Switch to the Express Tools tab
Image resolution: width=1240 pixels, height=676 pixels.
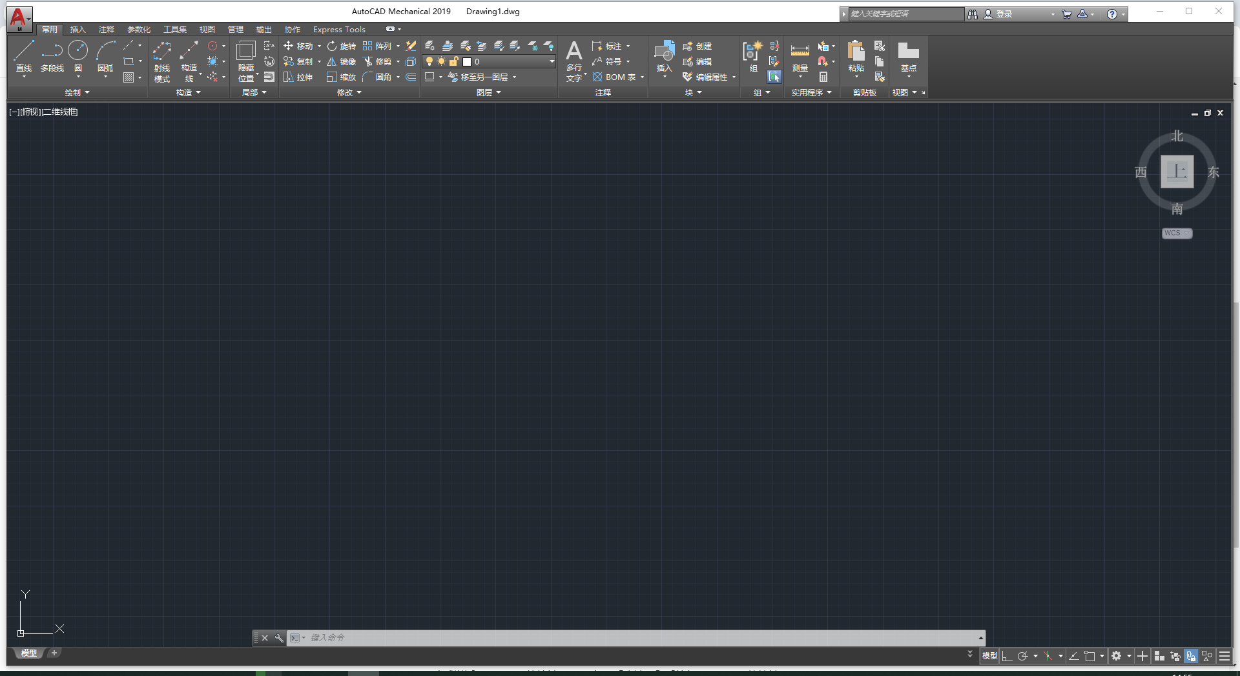(x=339, y=29)
